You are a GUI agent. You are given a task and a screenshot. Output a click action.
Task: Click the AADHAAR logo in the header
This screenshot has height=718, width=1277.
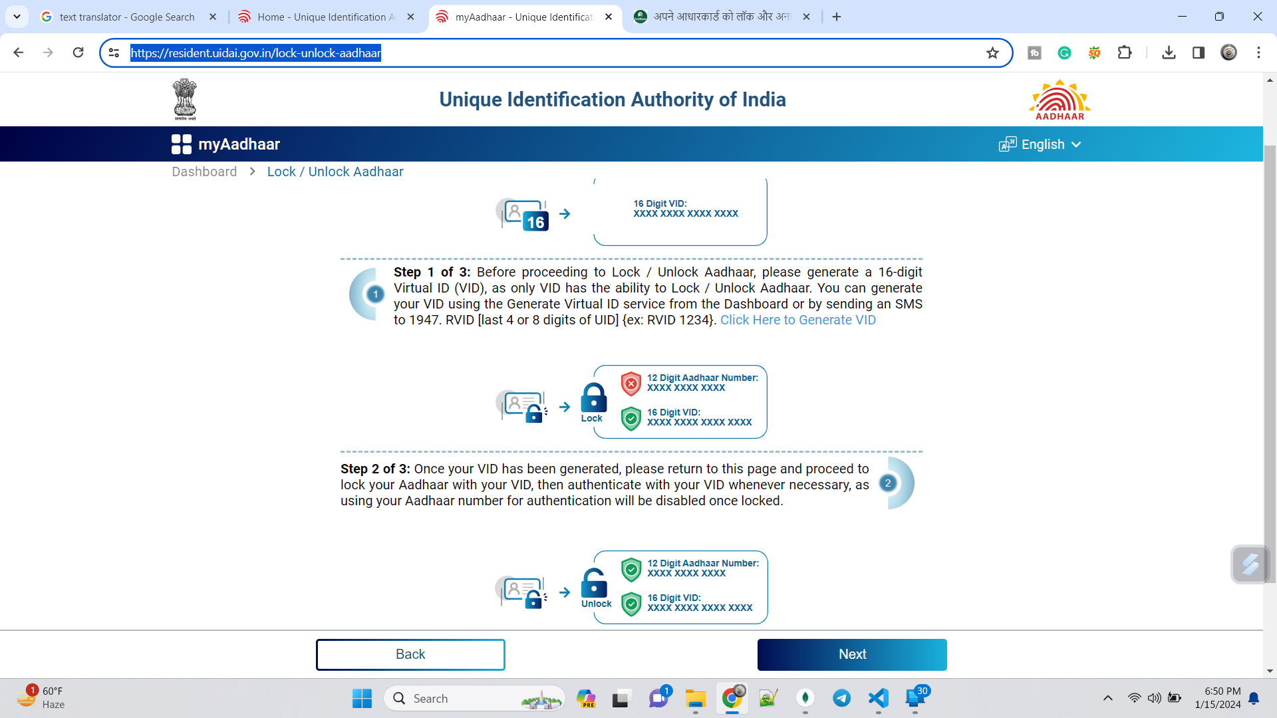click(x=1060, y=100)
